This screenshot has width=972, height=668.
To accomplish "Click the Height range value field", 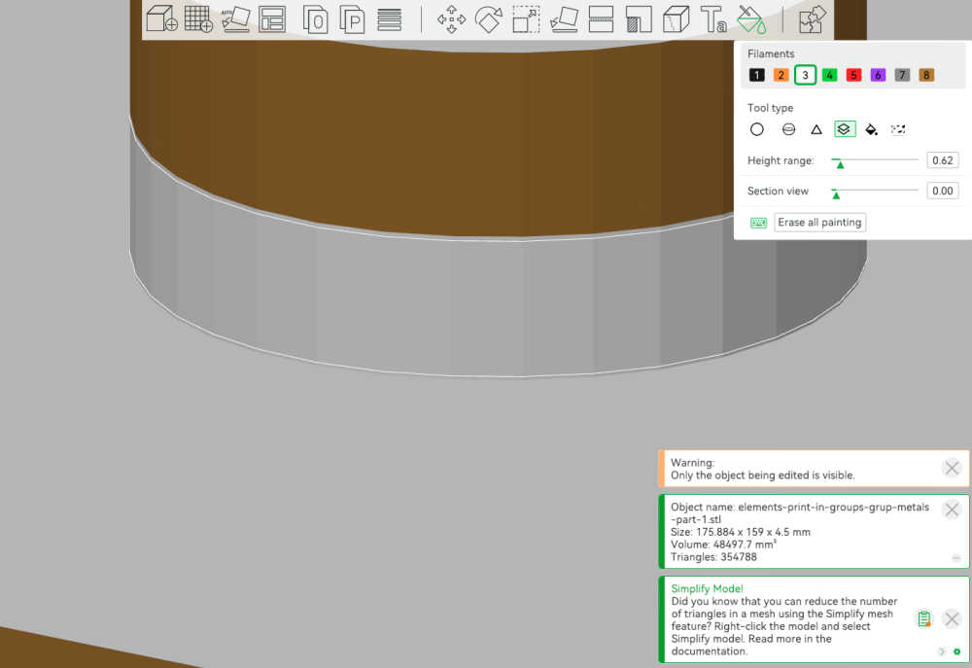I will [x=942, y=160].
